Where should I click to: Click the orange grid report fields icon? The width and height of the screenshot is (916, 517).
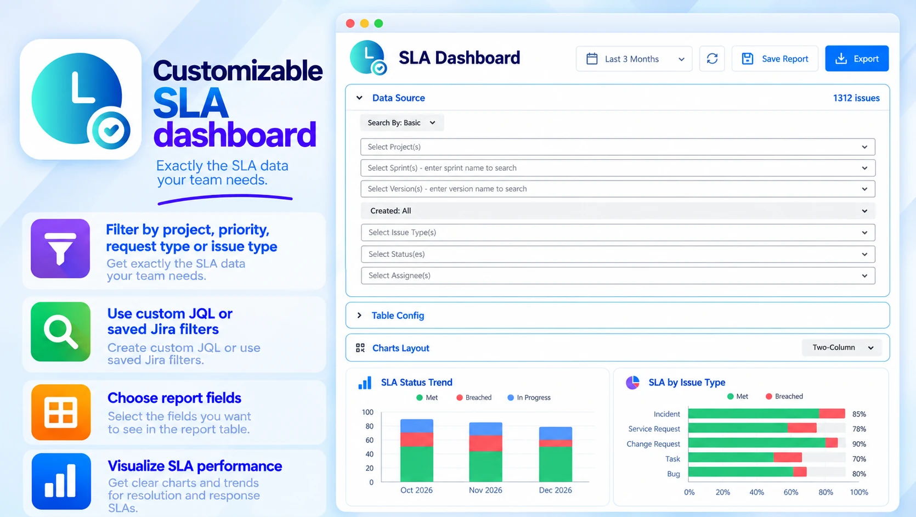click(61, 412)
